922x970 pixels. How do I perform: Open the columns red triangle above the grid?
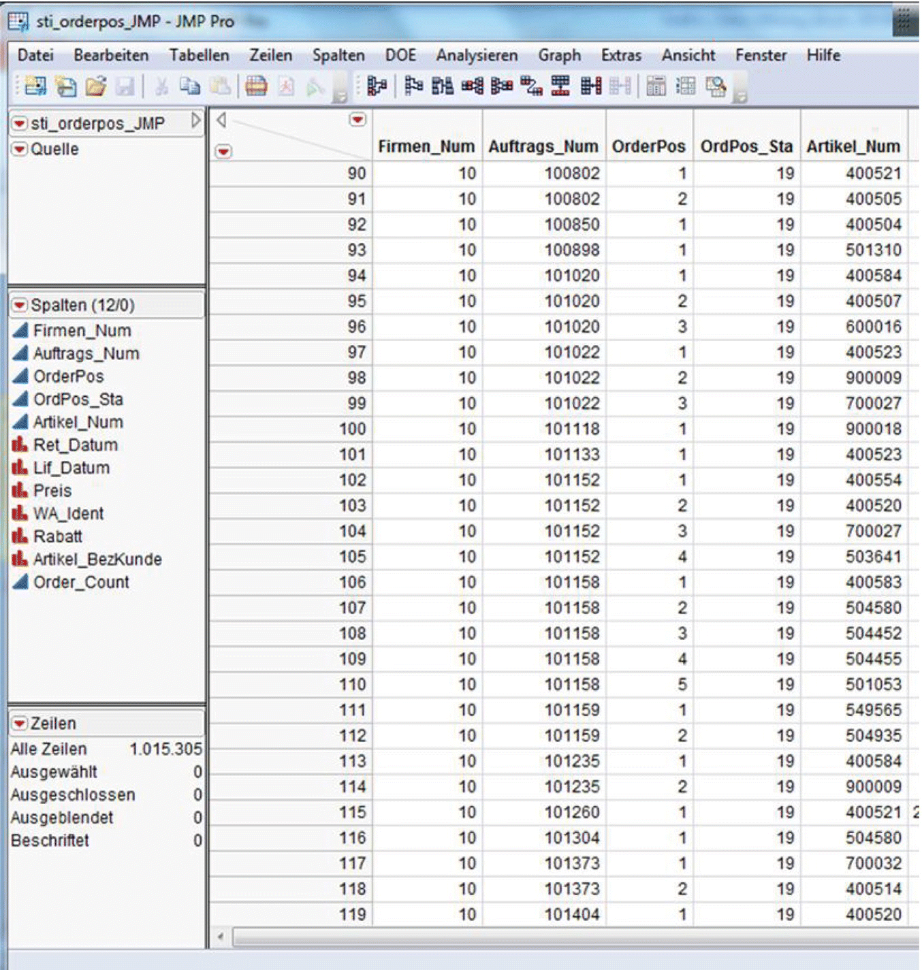pyautogui.click(x=357, y=120)
